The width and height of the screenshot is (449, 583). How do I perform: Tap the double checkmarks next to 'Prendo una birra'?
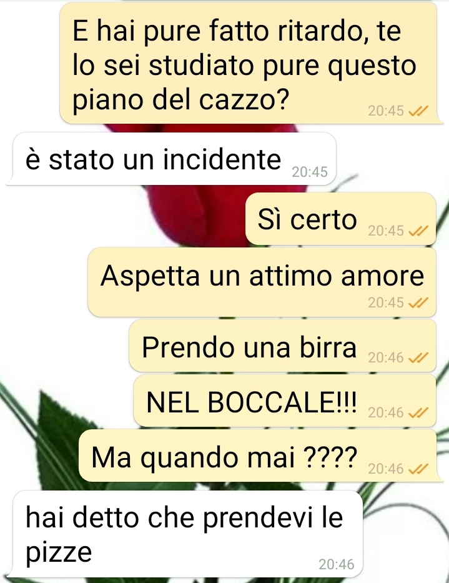pos(418,357)
